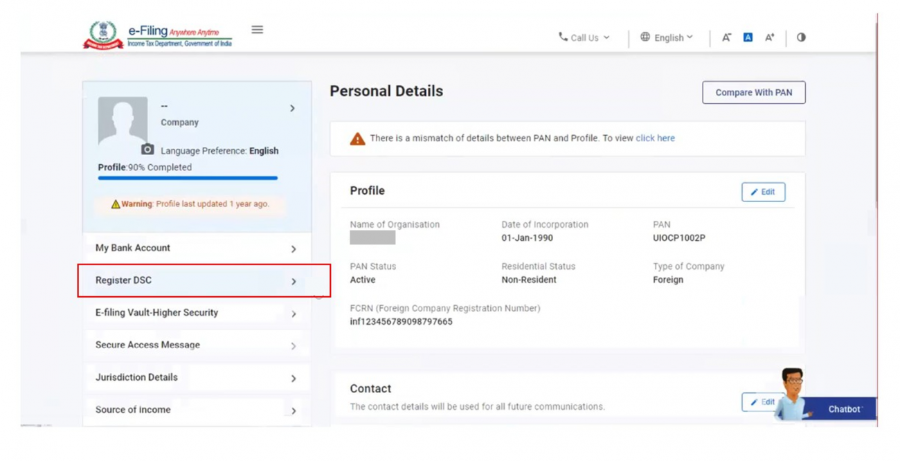
Task: Decrease font size with A- icon
Action: click(726, 37)
